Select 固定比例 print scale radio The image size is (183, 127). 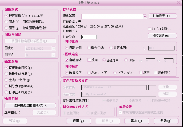pyautogui.click(x=111, y=48)
